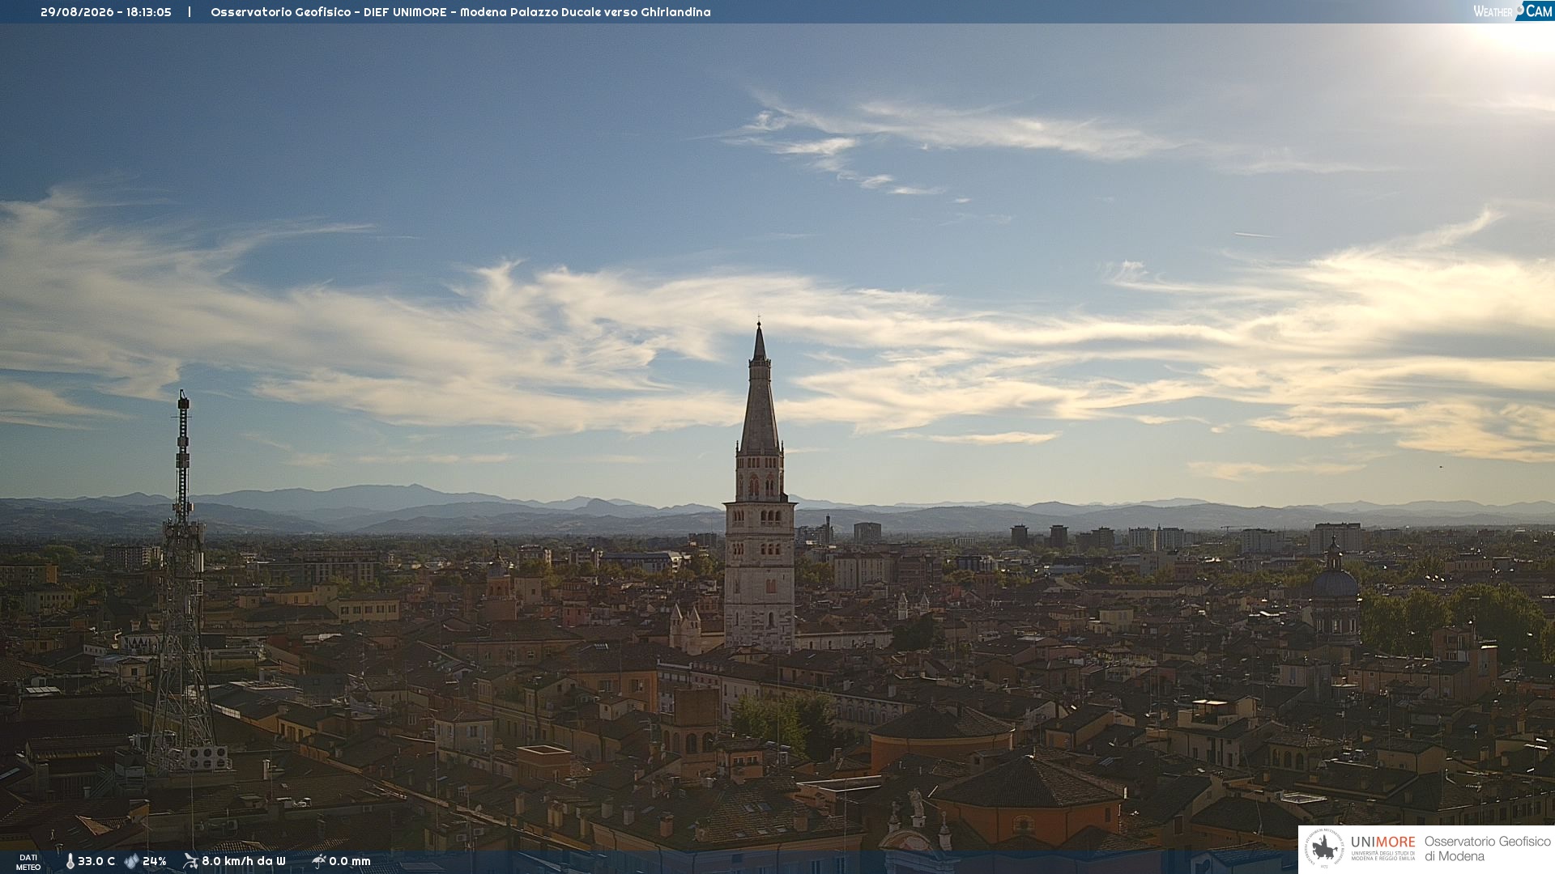
Task: Click the humidity water drops icon
Action: (131, 861)
